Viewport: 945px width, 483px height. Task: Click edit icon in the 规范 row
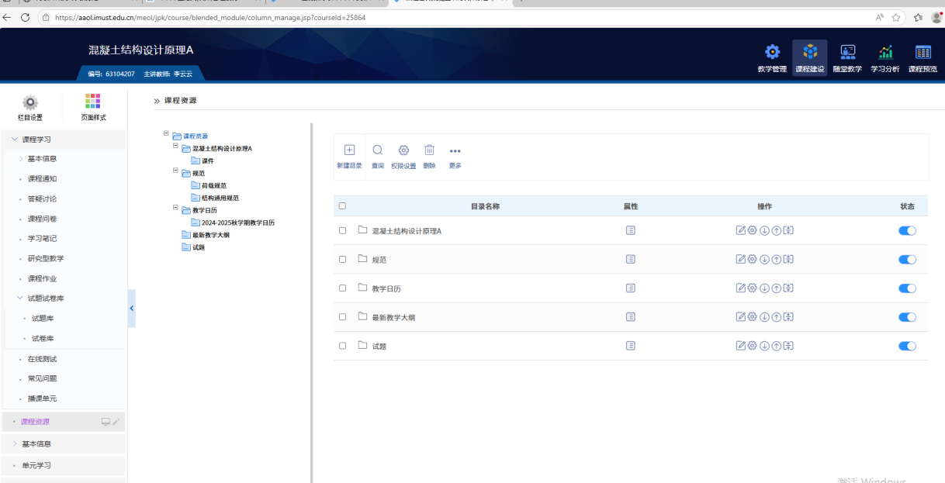point(740,259)
